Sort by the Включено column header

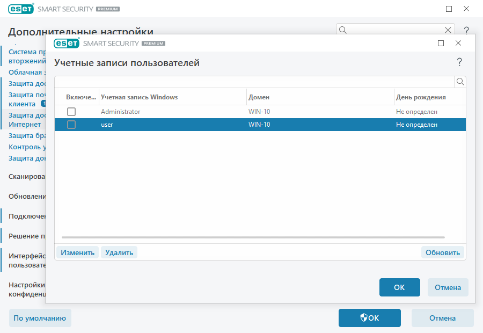81,97
